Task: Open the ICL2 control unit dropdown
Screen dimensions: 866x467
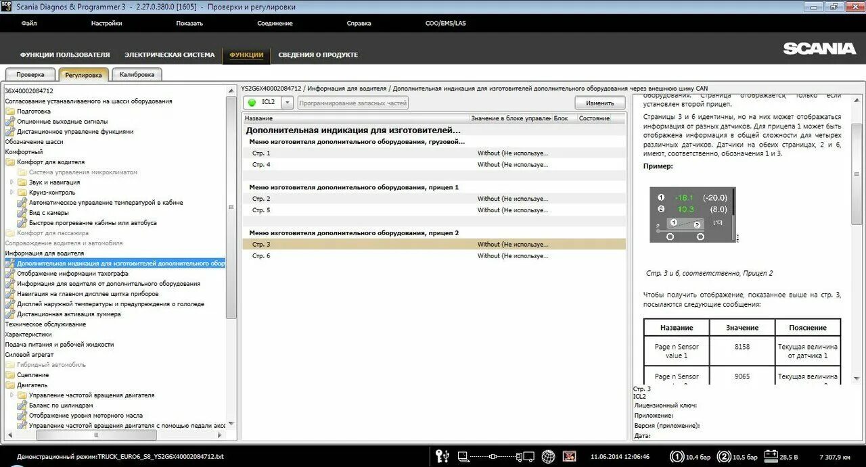Action: (287, 103)
